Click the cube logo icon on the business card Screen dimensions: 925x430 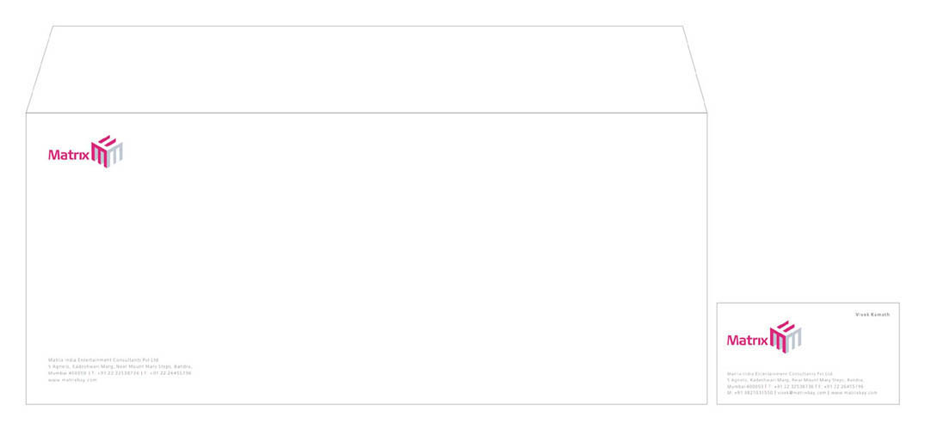(x=786, y=336)
